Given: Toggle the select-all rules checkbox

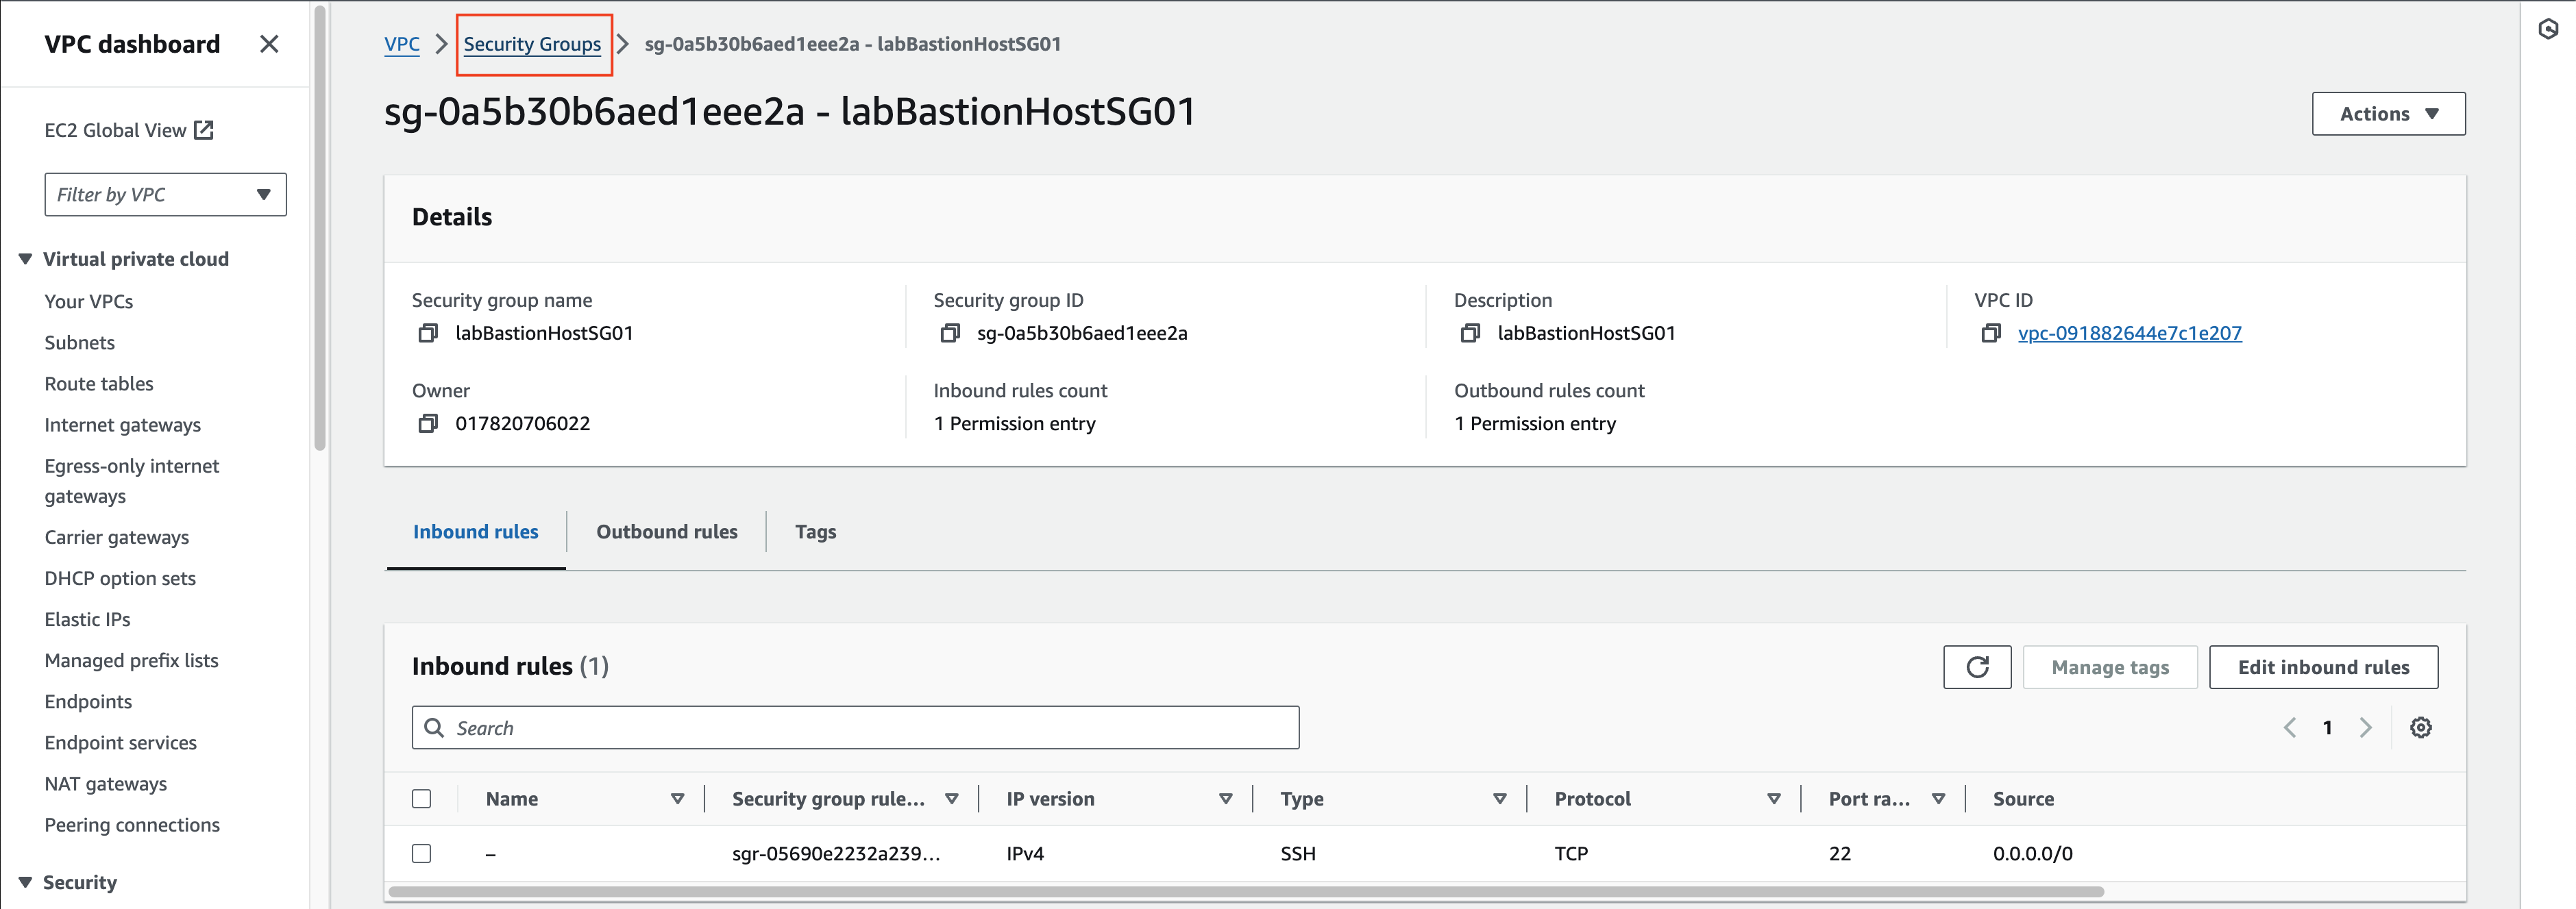Looking at the screenshot, I should 422,799.
